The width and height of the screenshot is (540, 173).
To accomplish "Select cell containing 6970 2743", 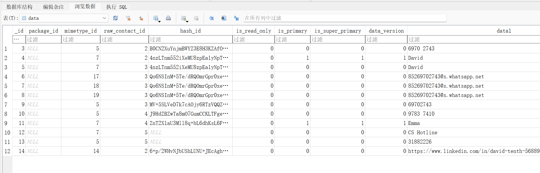I will (x=474, y=49).
